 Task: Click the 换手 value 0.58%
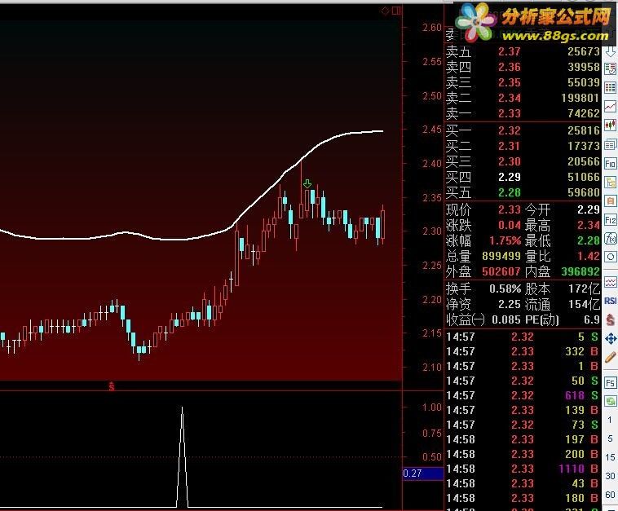(x=505, y=289)
